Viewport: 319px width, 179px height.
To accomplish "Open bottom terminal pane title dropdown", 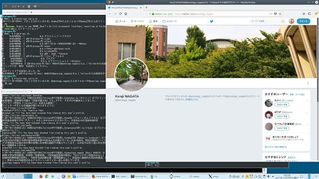I will click(31, 91).
